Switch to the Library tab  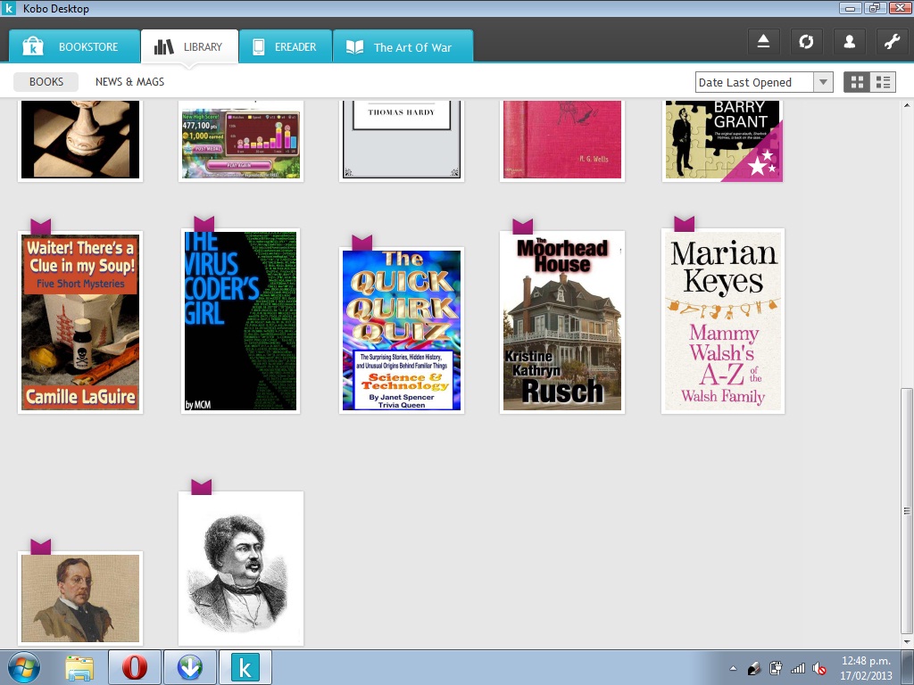pos(189,46)
